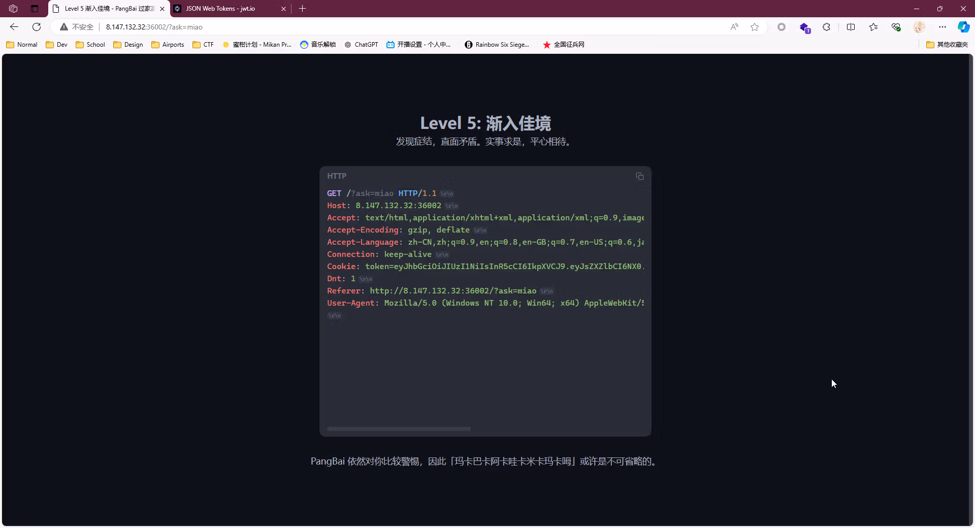This screenshot has height=528, width=975.
Task: Open the 其他收藏夹 bookmarks folder
Action: click(x=947, y=45)
